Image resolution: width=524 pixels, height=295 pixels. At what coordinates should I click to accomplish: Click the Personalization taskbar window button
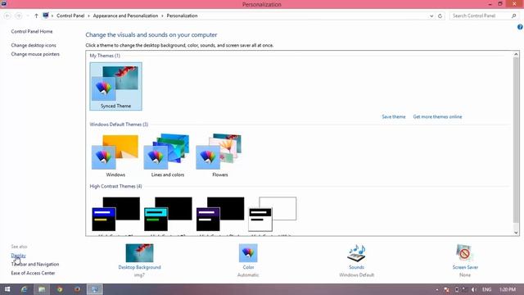pyautogui.click(x=95, y=289)
